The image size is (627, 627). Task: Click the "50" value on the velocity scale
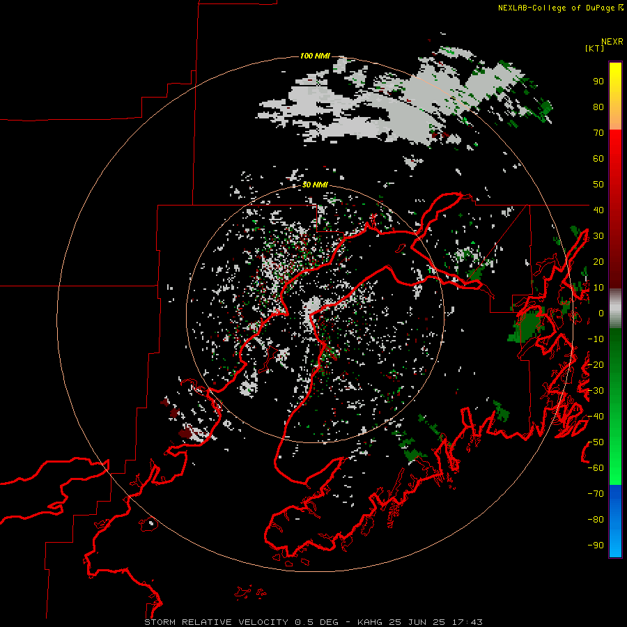(598, 185)
